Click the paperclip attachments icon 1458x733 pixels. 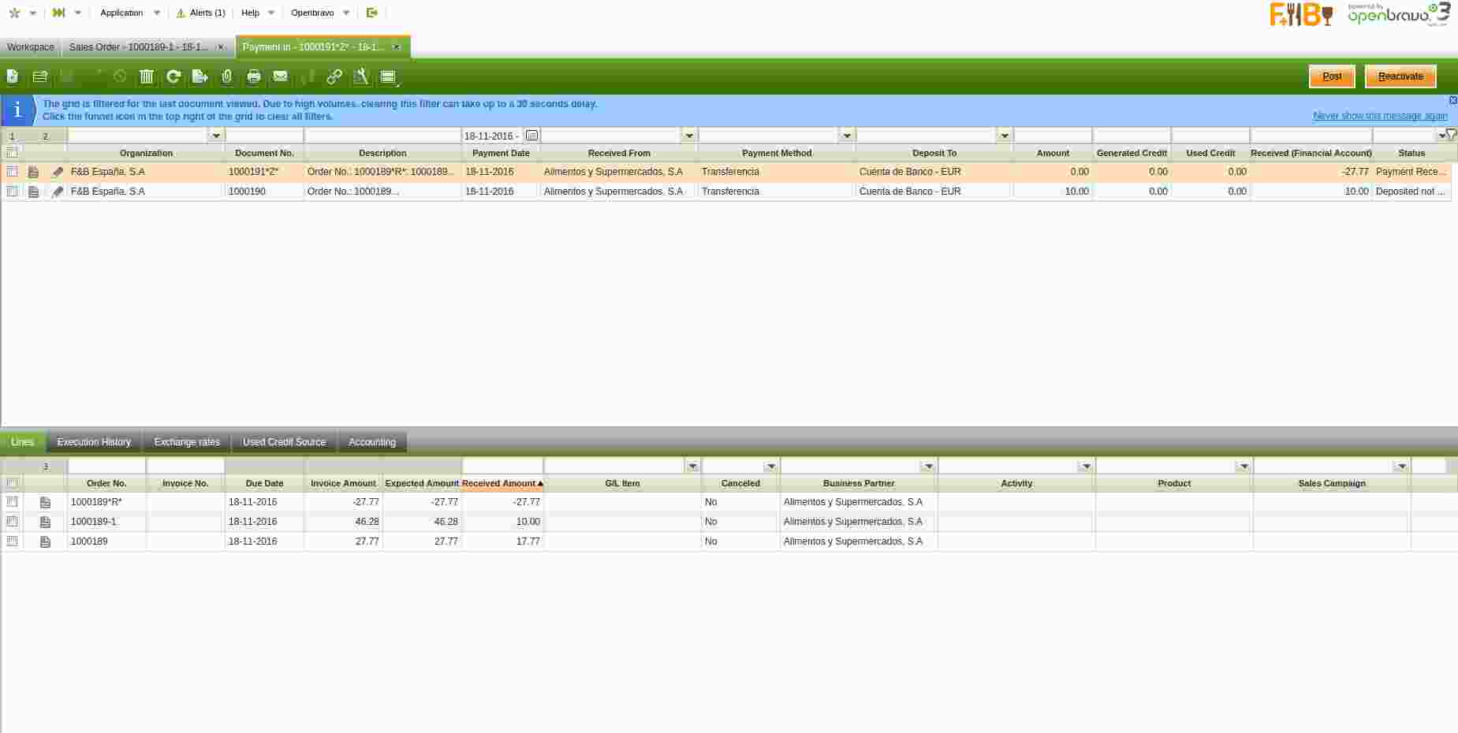coord(227,76)
